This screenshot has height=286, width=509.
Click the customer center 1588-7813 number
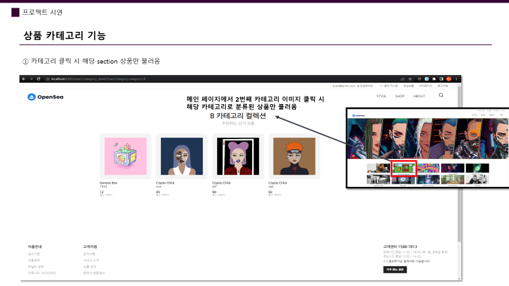click(400, 247)
